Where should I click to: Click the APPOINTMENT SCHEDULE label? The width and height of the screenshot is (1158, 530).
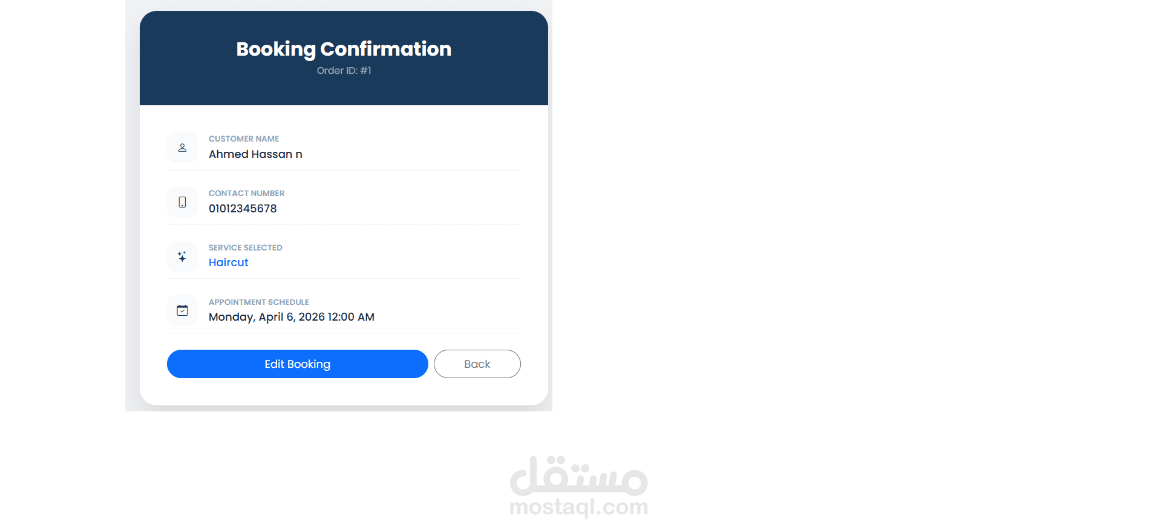pyautogui.click(x=258, y=303)
